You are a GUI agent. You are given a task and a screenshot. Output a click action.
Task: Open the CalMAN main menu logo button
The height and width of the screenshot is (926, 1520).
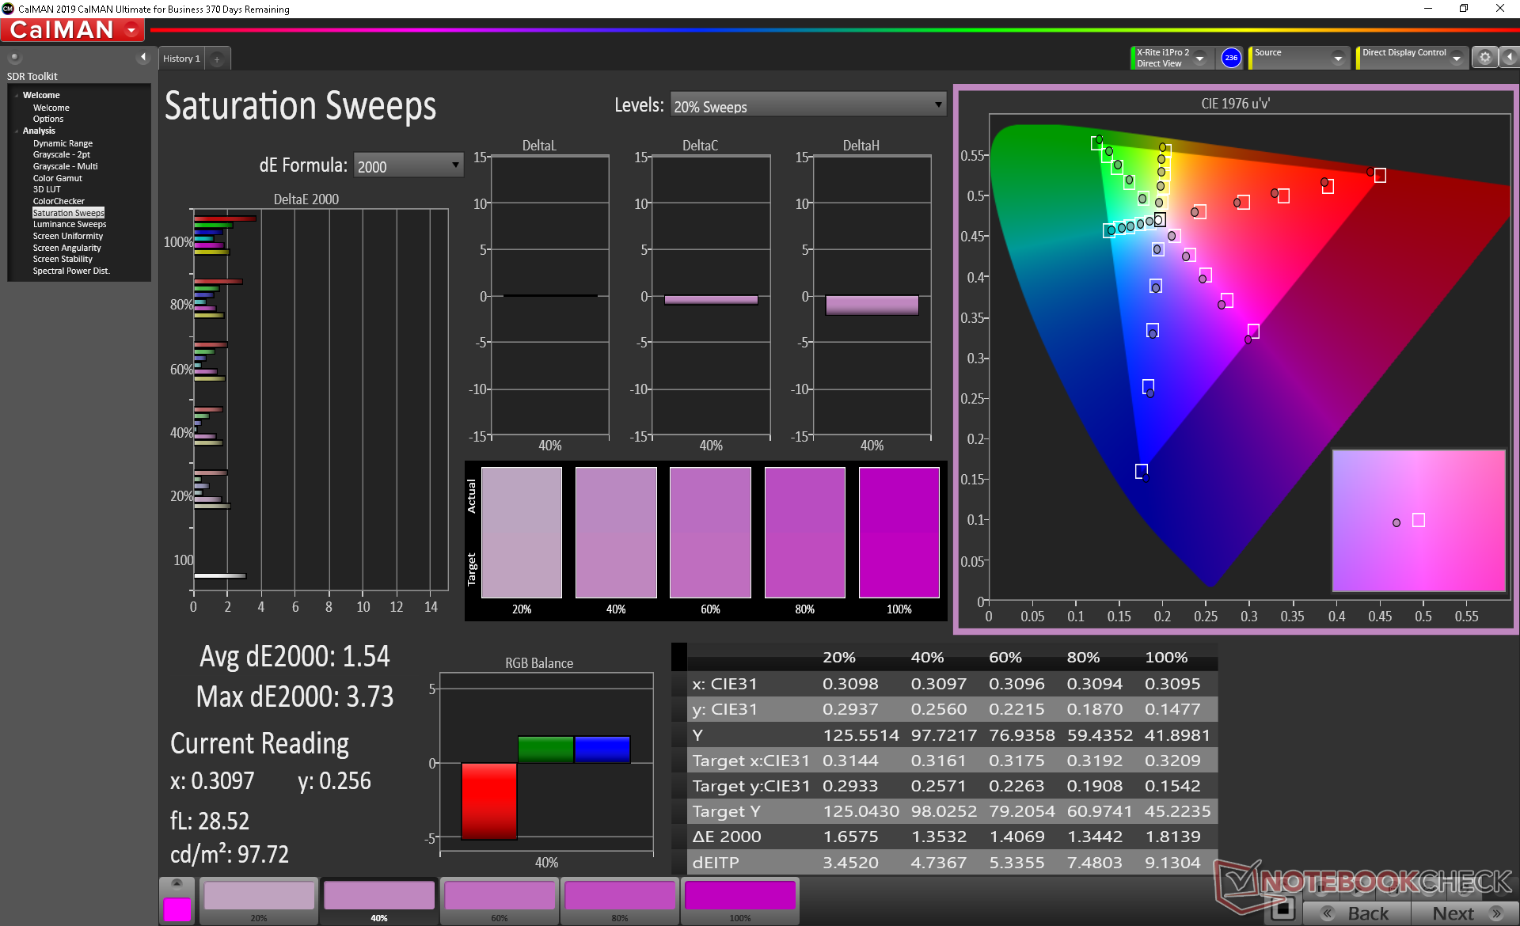(x=72, y=30)
